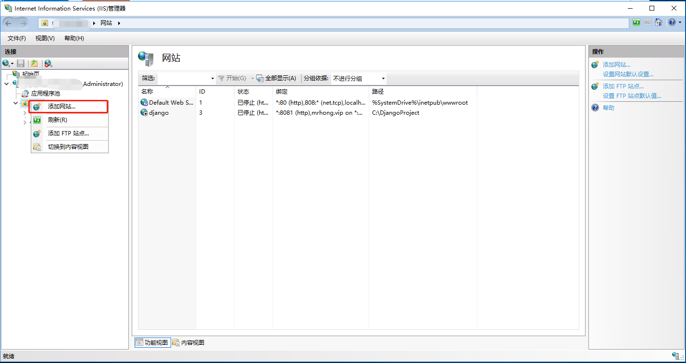Open the 文件(F) menu
This screenshot has height=363, width=686.
tap(17, 38)
